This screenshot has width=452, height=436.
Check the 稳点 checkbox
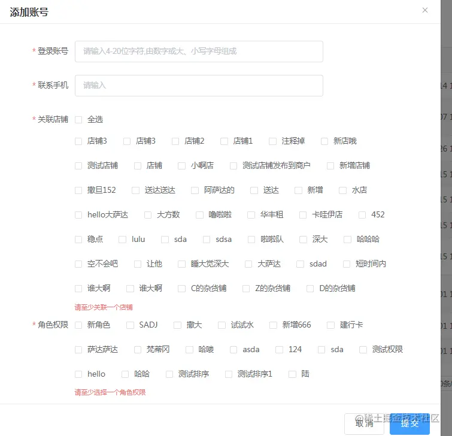[x=78, y=240]
